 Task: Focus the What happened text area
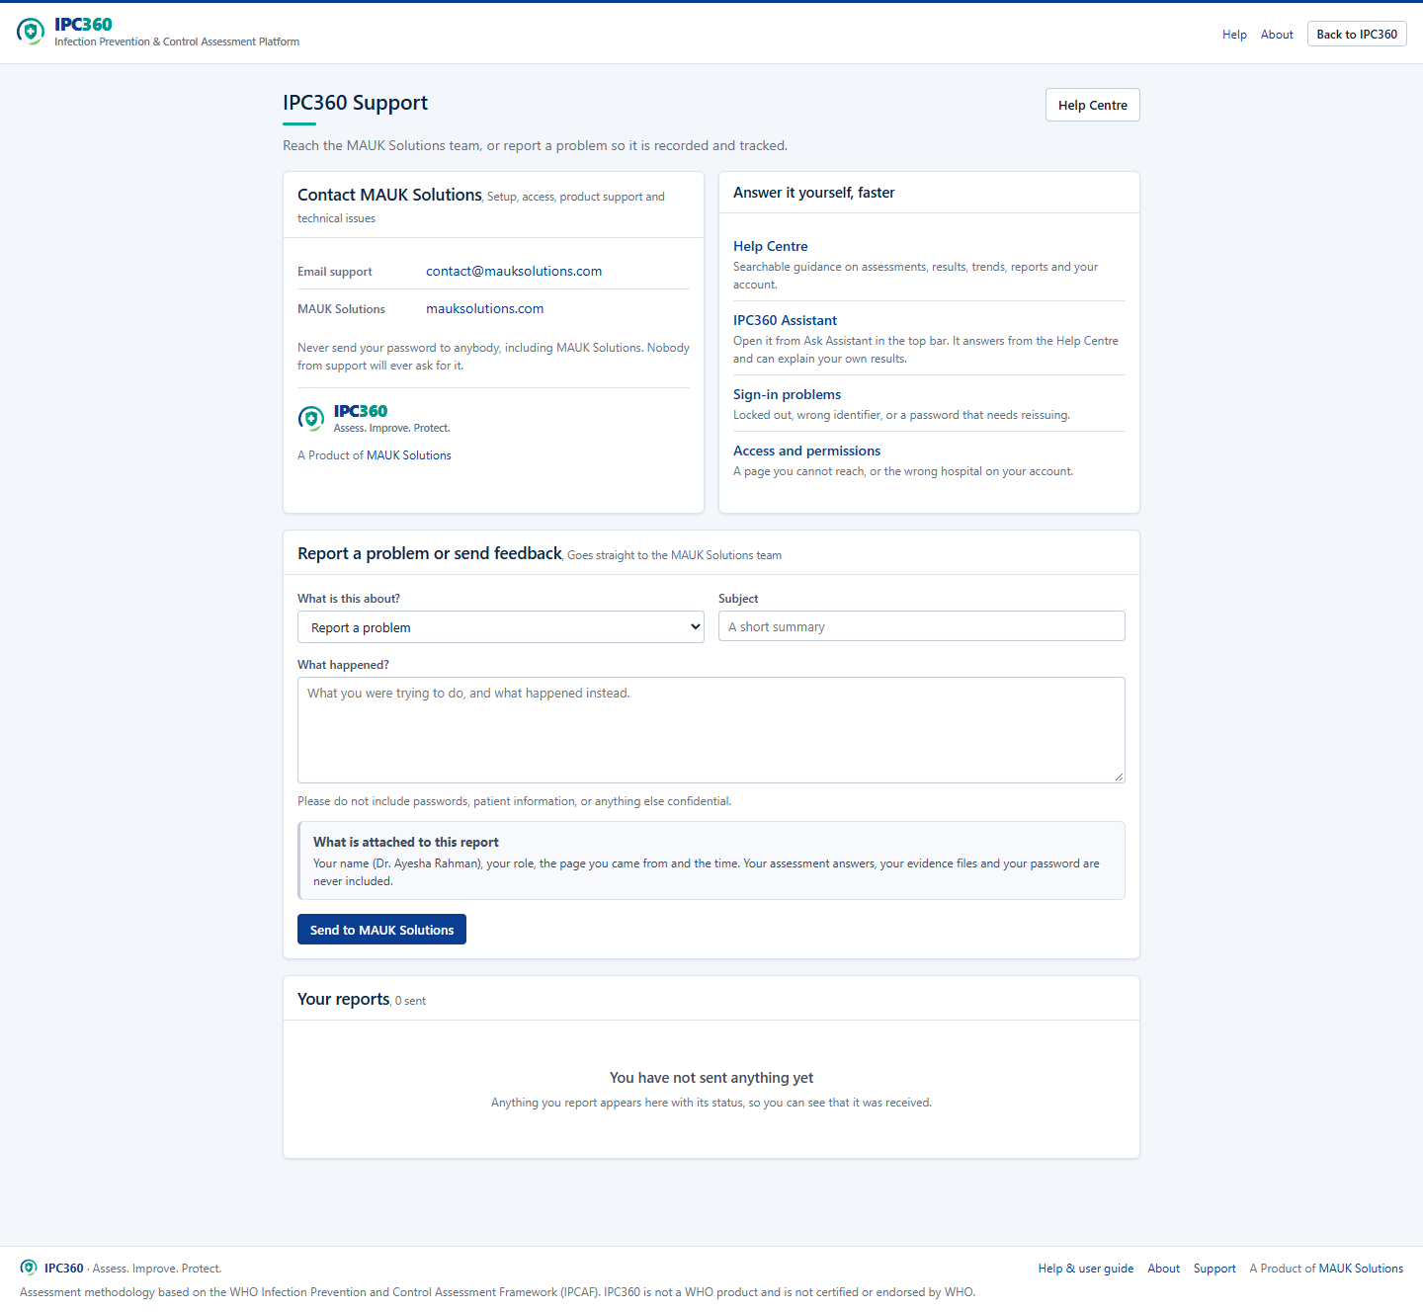click(711, 730)
